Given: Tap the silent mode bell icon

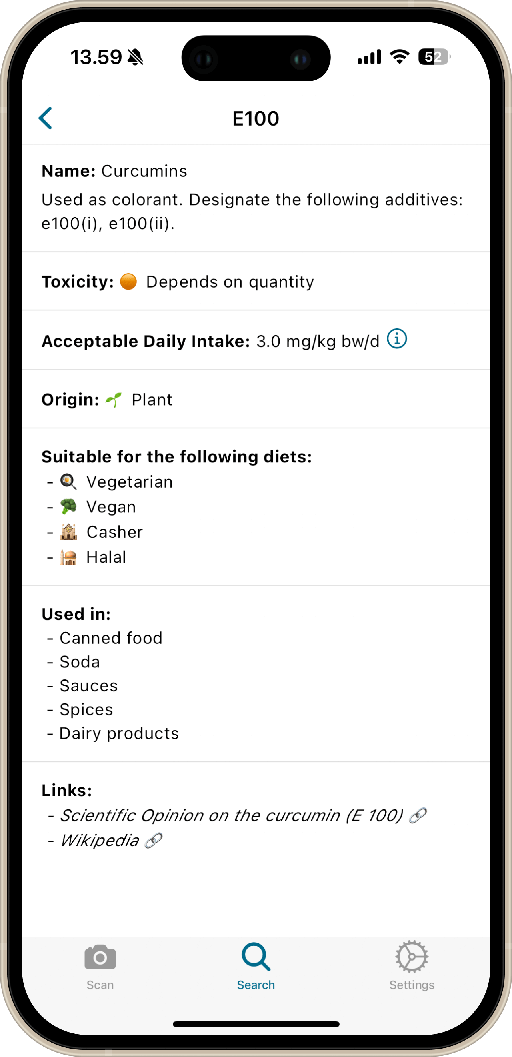Looking at the screenshot, I should [x=135, y=57].
